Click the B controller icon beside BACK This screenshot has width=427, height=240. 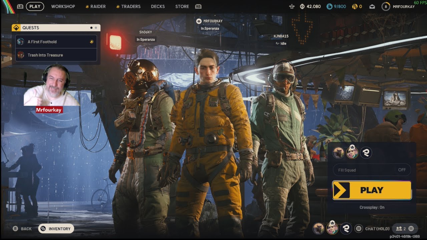15,229
